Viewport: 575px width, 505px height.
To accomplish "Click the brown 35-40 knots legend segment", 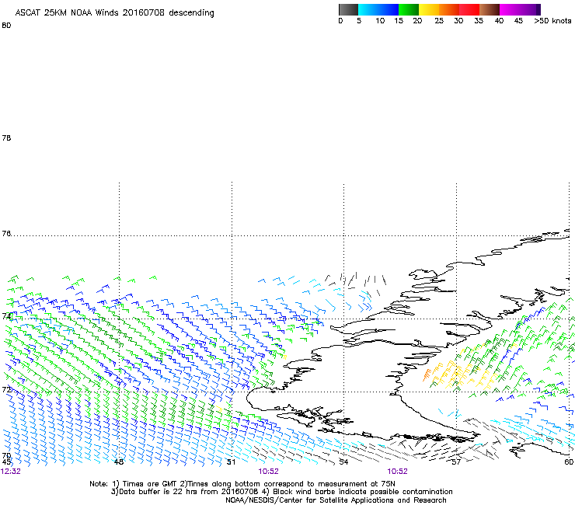I will click(x=490, y=9).
